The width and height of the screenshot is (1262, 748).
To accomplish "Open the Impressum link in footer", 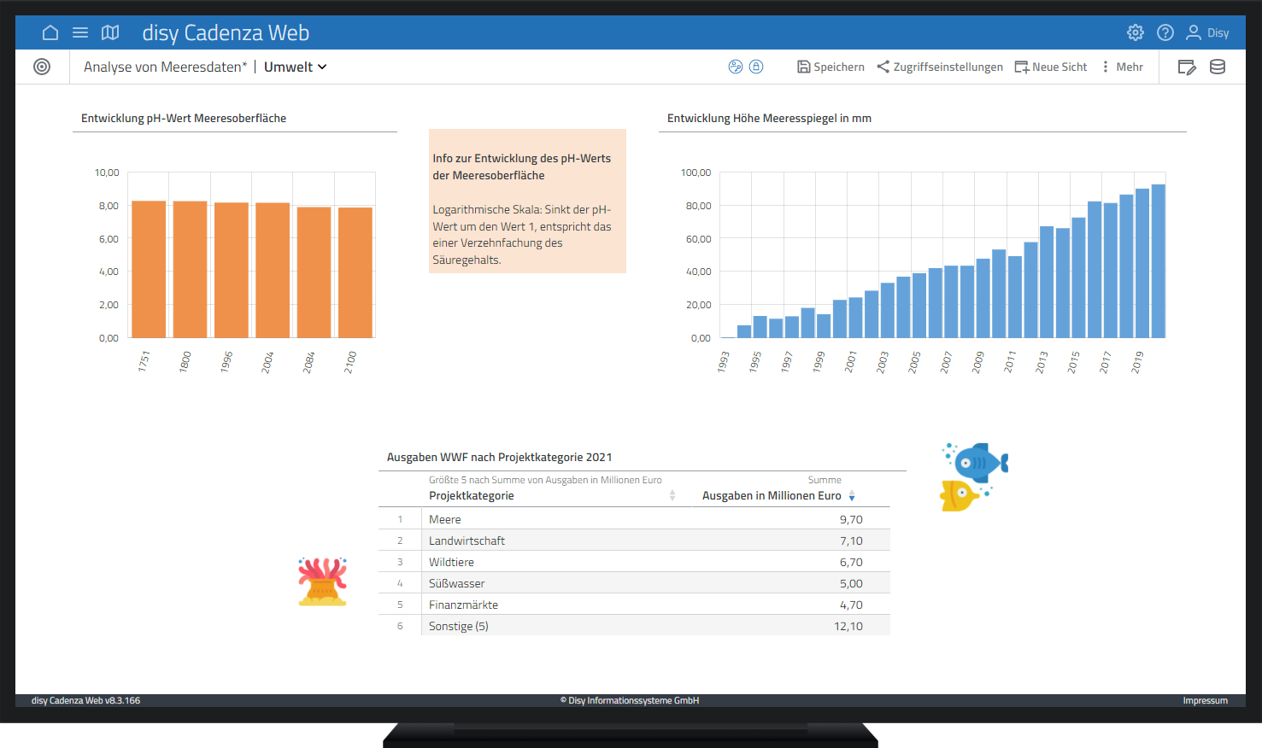I will (1205, 700).
